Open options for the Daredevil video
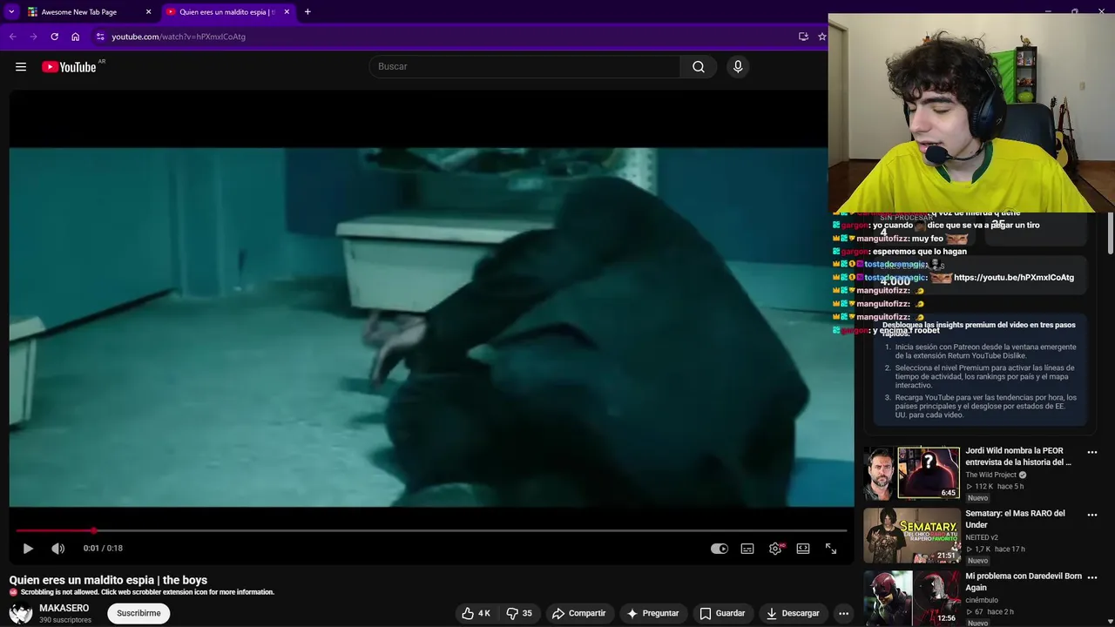 pos(1092,578)
